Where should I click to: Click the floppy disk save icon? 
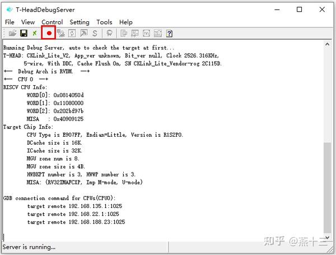pyautogui.click(x=24, y=33)
